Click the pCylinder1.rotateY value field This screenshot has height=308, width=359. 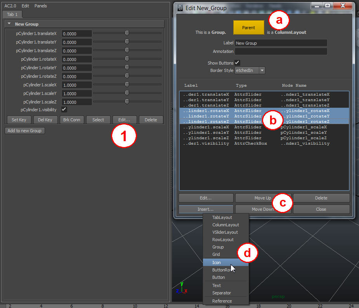[76, 68]
